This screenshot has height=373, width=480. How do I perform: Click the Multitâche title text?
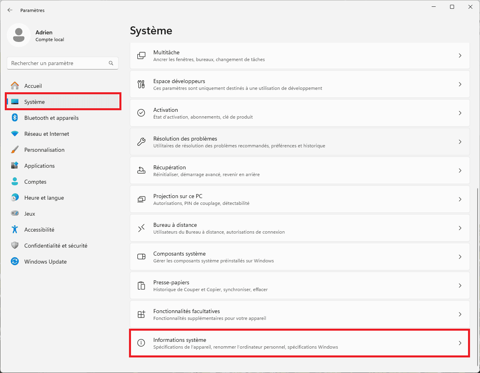167,52
